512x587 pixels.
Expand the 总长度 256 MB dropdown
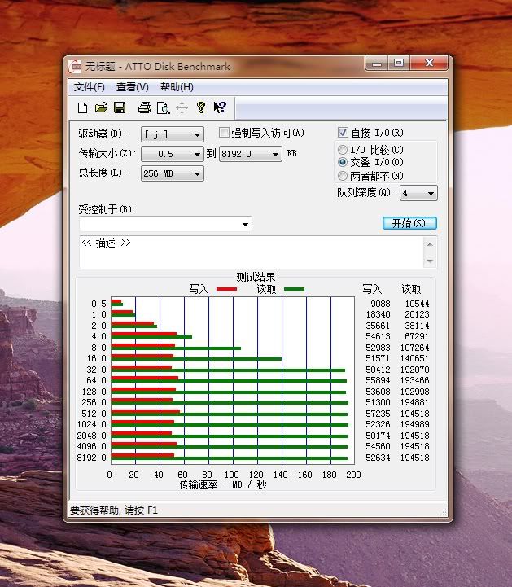[173, 173]
